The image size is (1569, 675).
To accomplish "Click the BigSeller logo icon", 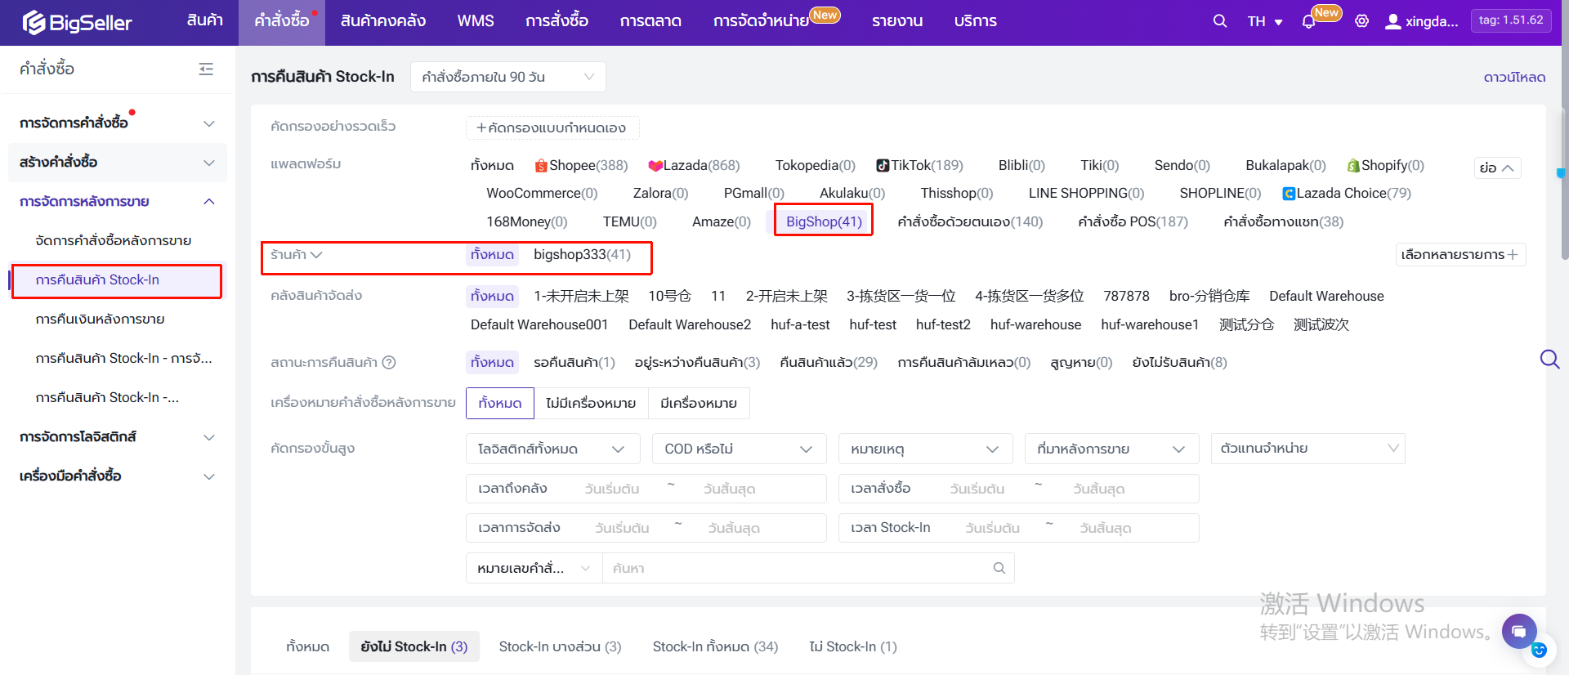I will pyautogui.click(x=34, y=22).
